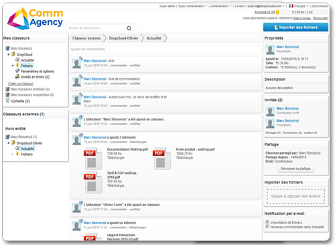This screenshot has width=335, height=245.
Task: Open the Français language dropdown
Action: pos(301,6)
